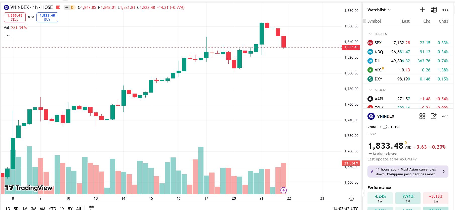Collapse the STOCKS section

[370, 90]
